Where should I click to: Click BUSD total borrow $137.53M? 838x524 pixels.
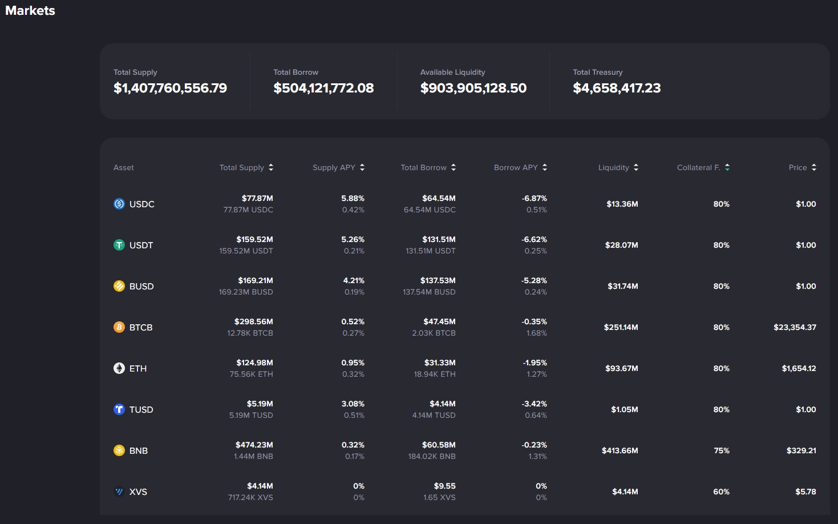pos(438,280)
